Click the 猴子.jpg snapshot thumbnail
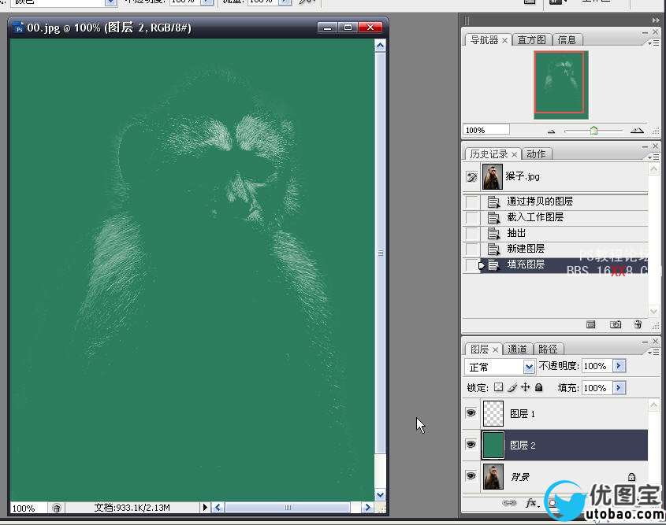 coord(493,177)
